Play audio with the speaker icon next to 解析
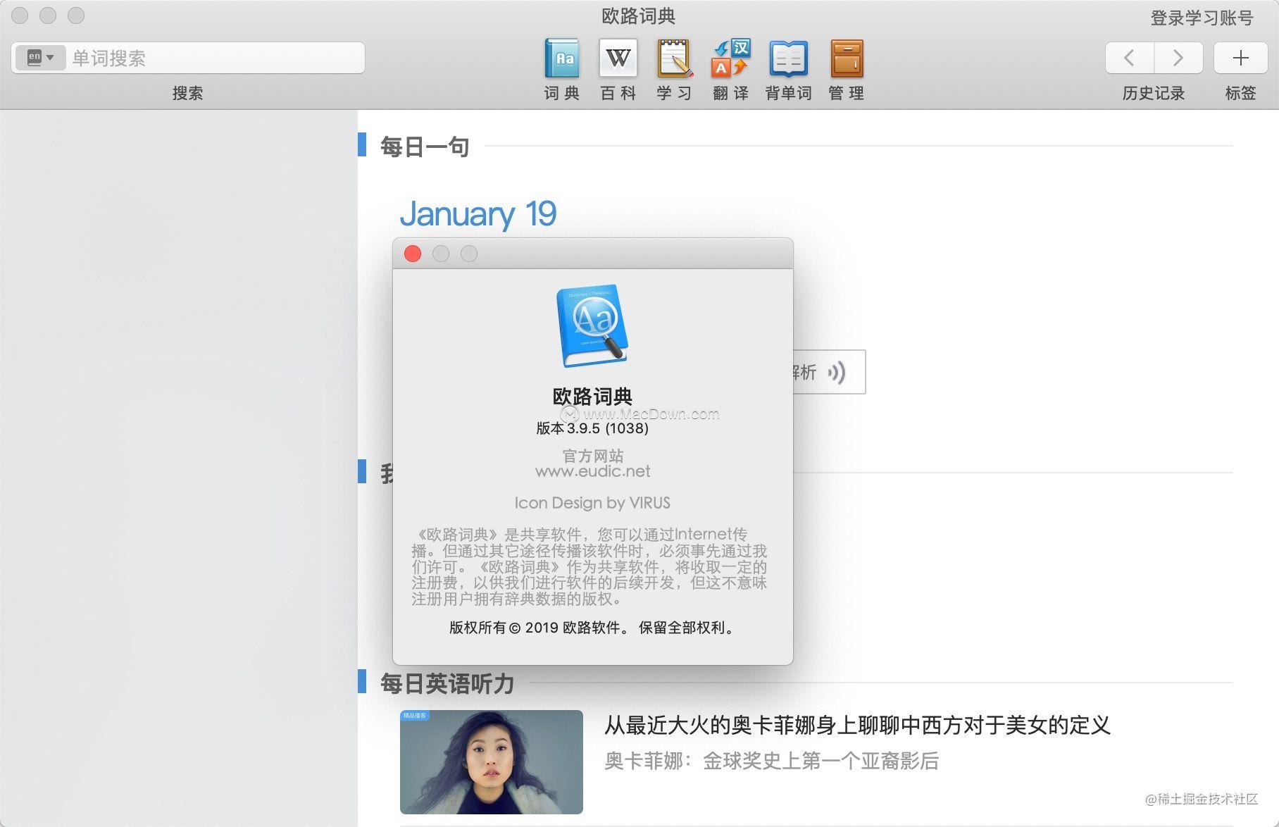This screenshot has height=827, width=1279. click(836, 372)
